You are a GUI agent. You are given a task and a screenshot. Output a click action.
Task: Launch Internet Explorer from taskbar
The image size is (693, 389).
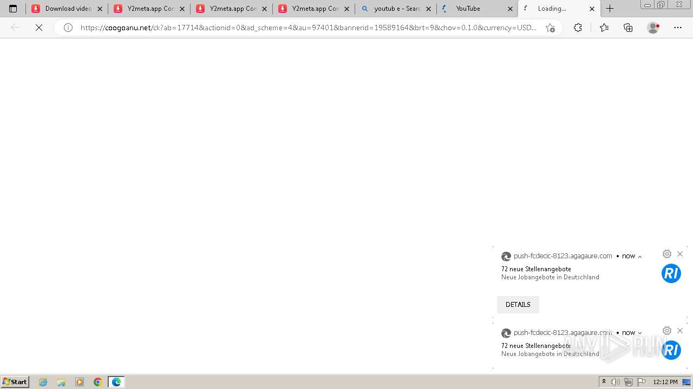click(43, 382)
